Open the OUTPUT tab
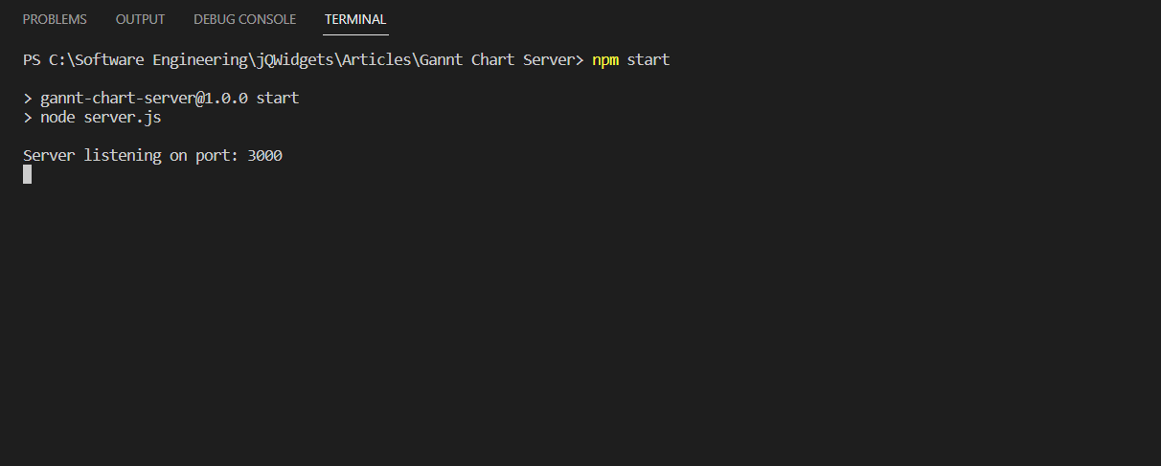Screen dimensions: 1161x466 pyautogui.click(x=140, y=19)
